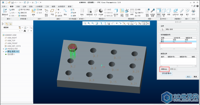
Task: Click the Zoom Out magnifier in graphics toolbar
Action: click(x=93, y=23)
